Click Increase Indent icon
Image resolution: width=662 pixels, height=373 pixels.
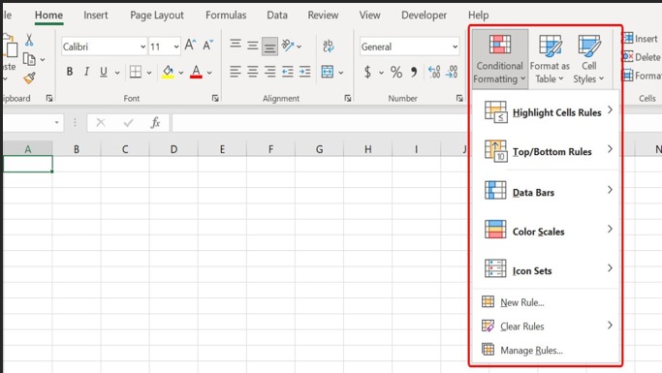304,72
